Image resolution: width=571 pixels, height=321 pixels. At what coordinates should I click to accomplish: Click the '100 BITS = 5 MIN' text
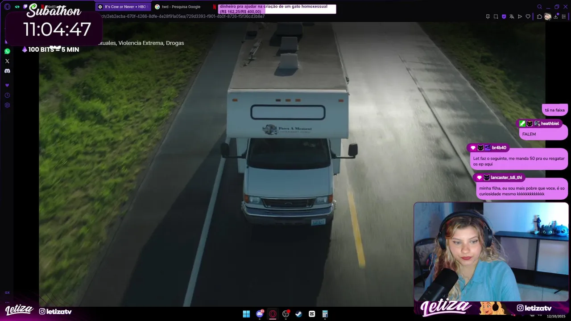(54, 49)
